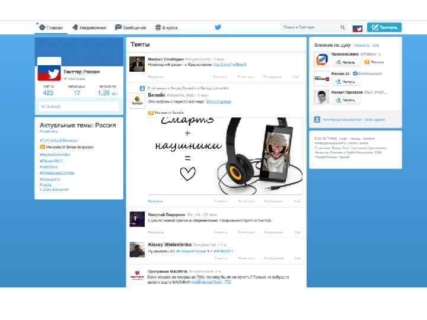Click Обновить in suggestions panel
The image size is (427, 320).
click(362, 45)
